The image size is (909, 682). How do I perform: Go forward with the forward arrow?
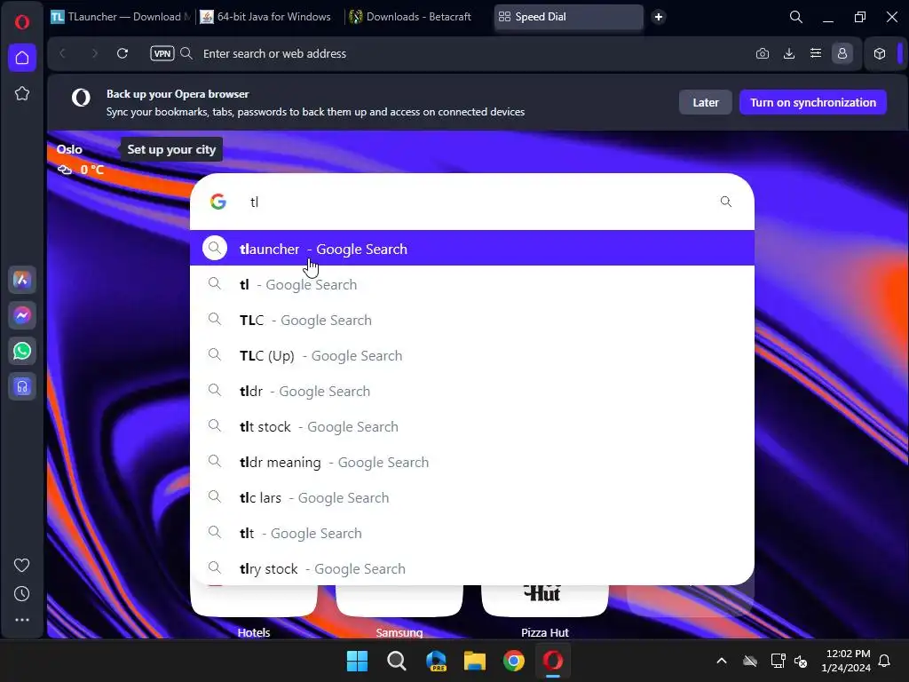point(94,53)
